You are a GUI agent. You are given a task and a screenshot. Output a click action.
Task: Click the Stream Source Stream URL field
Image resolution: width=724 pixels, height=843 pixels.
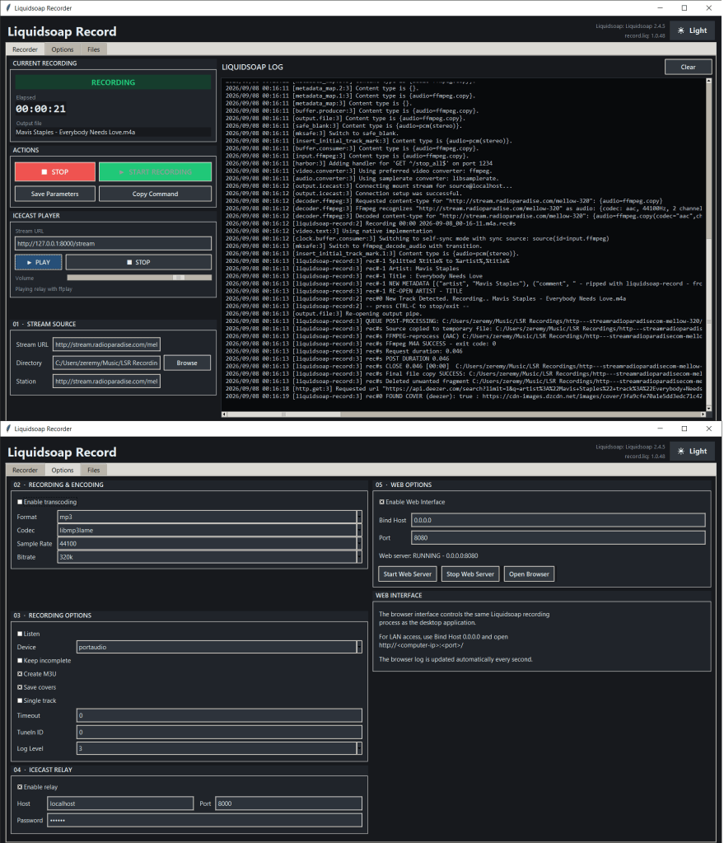(106, 344)
